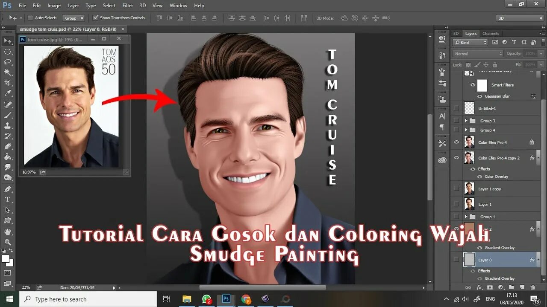Show the Untitled-1 layer
This screenshot has height=307, width=547.
(456, 108)
